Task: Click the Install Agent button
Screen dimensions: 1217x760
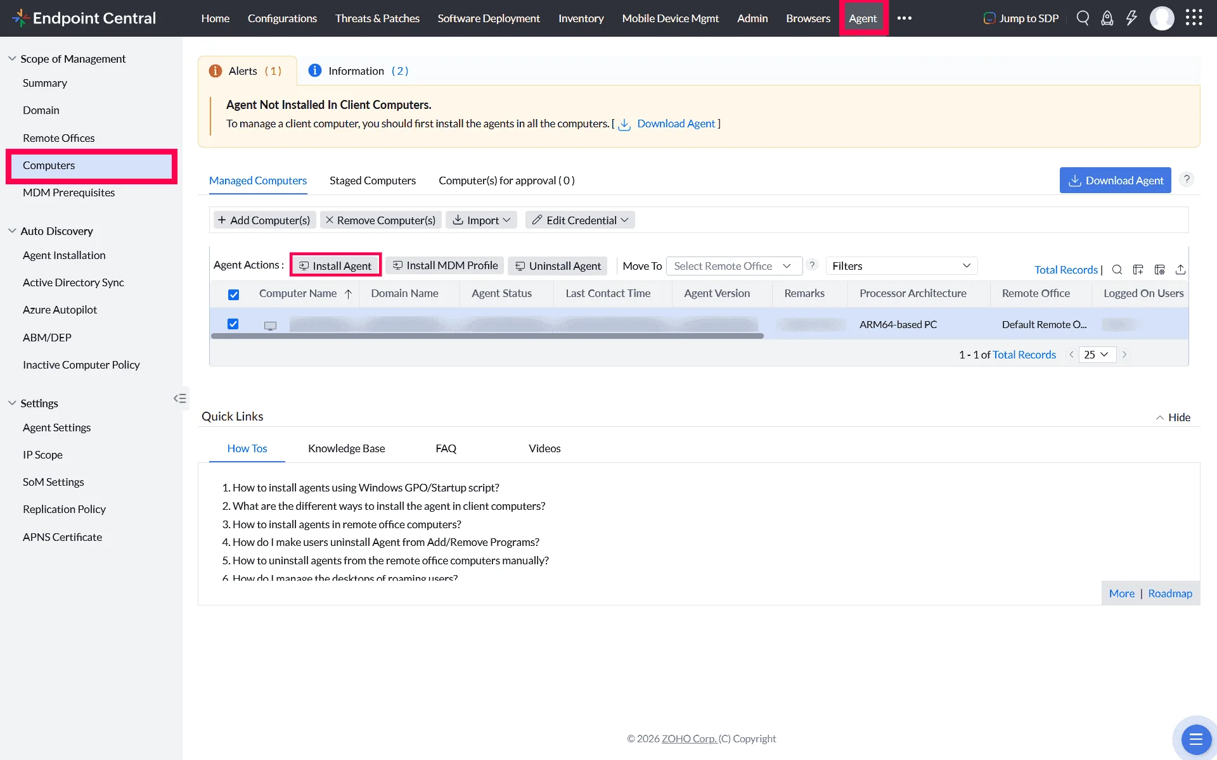Action: pyautogui.click(x=335, y=265)
